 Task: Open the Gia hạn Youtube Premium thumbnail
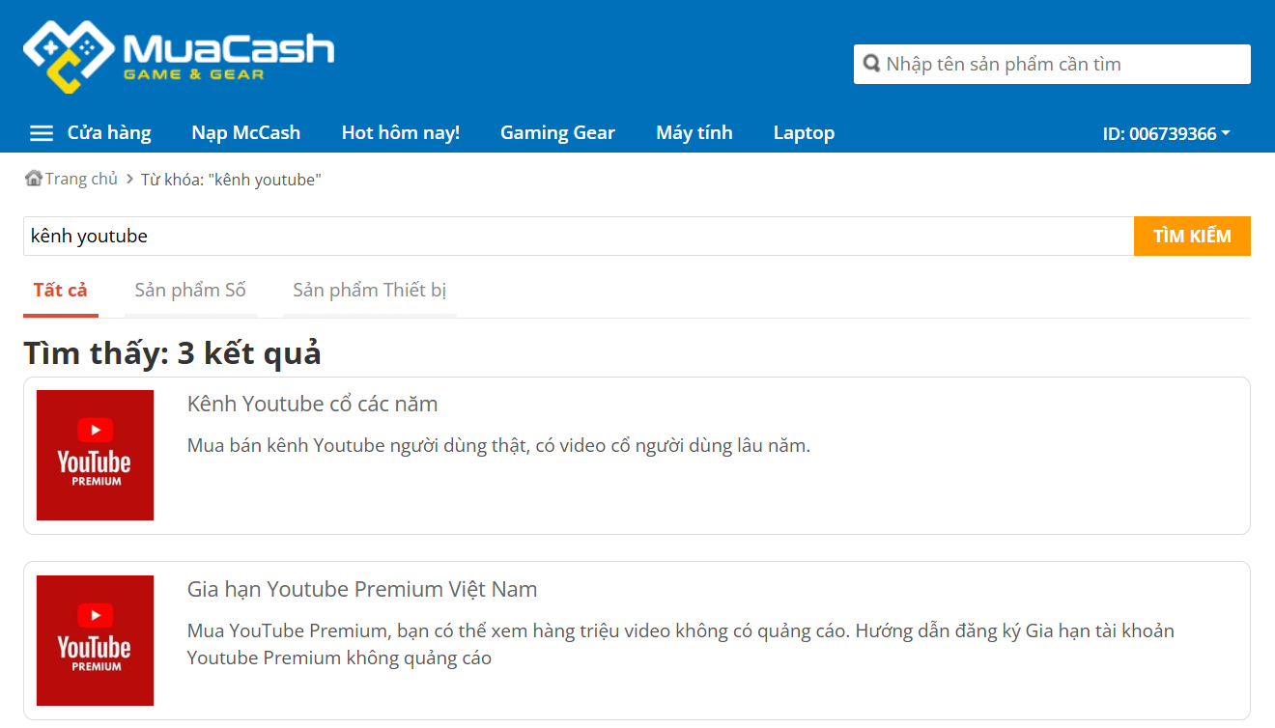(95, 640)
